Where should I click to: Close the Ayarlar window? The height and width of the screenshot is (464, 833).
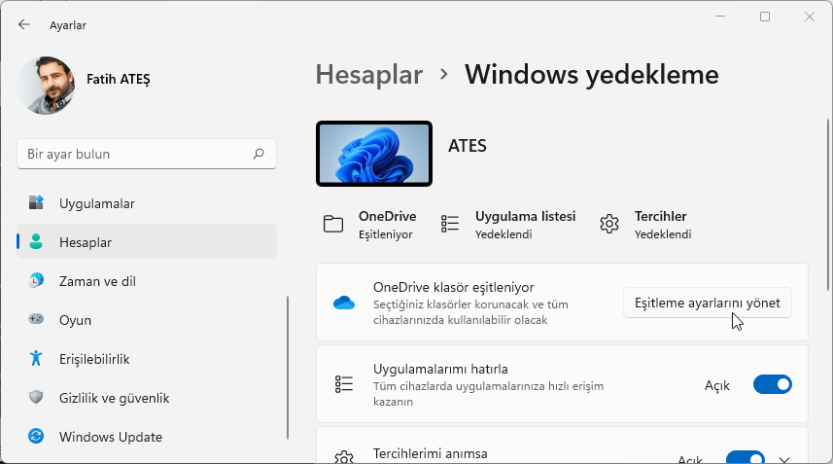click(x=809, y=17)
